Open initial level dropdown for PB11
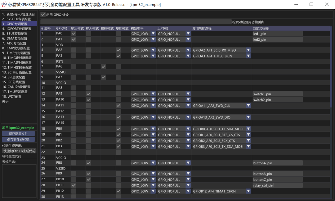335x201 pixels. [143, 185]
